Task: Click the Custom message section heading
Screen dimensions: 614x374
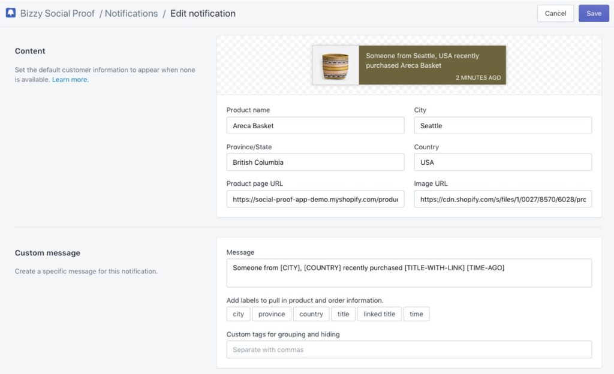Action: (x=47, y=253)
